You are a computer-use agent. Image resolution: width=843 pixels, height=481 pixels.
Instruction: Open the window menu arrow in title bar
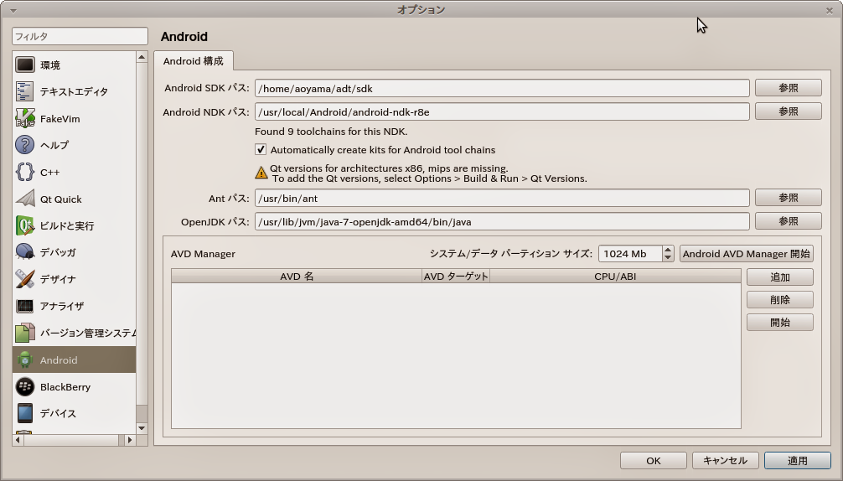13,10
